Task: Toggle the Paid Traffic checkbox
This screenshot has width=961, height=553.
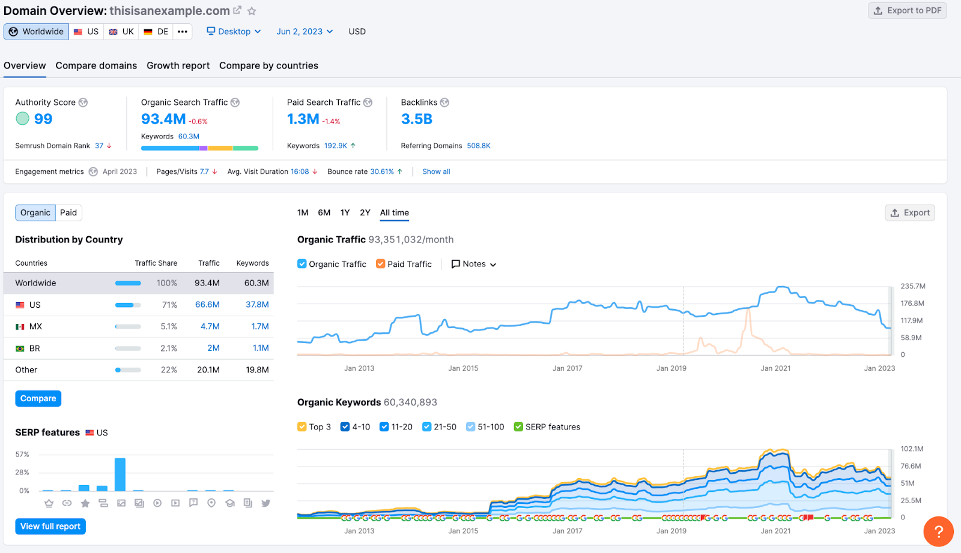Action: pyautogui.click(x=380, y=264)
